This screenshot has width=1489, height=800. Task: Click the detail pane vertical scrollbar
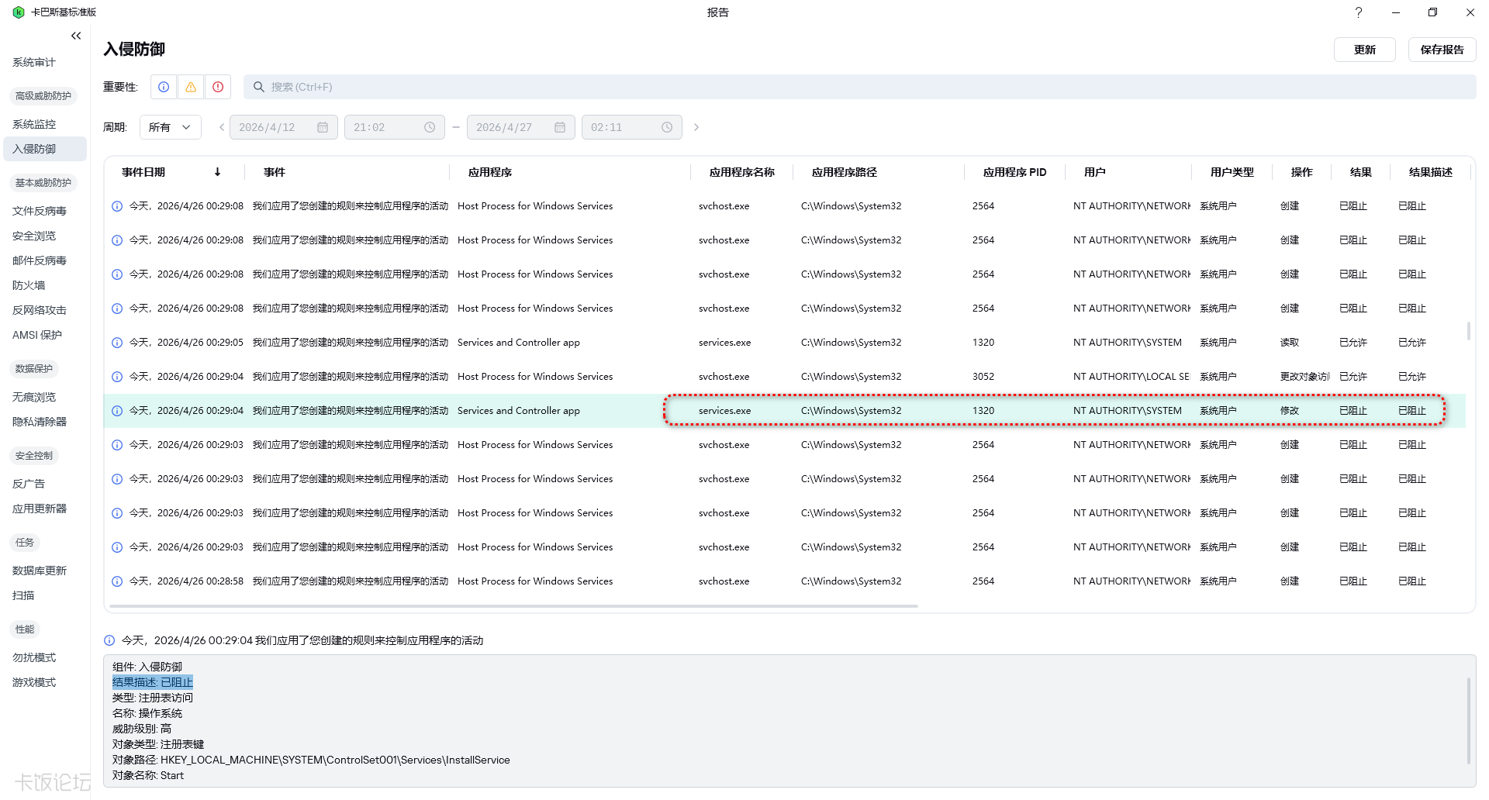[x=1468, y=721]
